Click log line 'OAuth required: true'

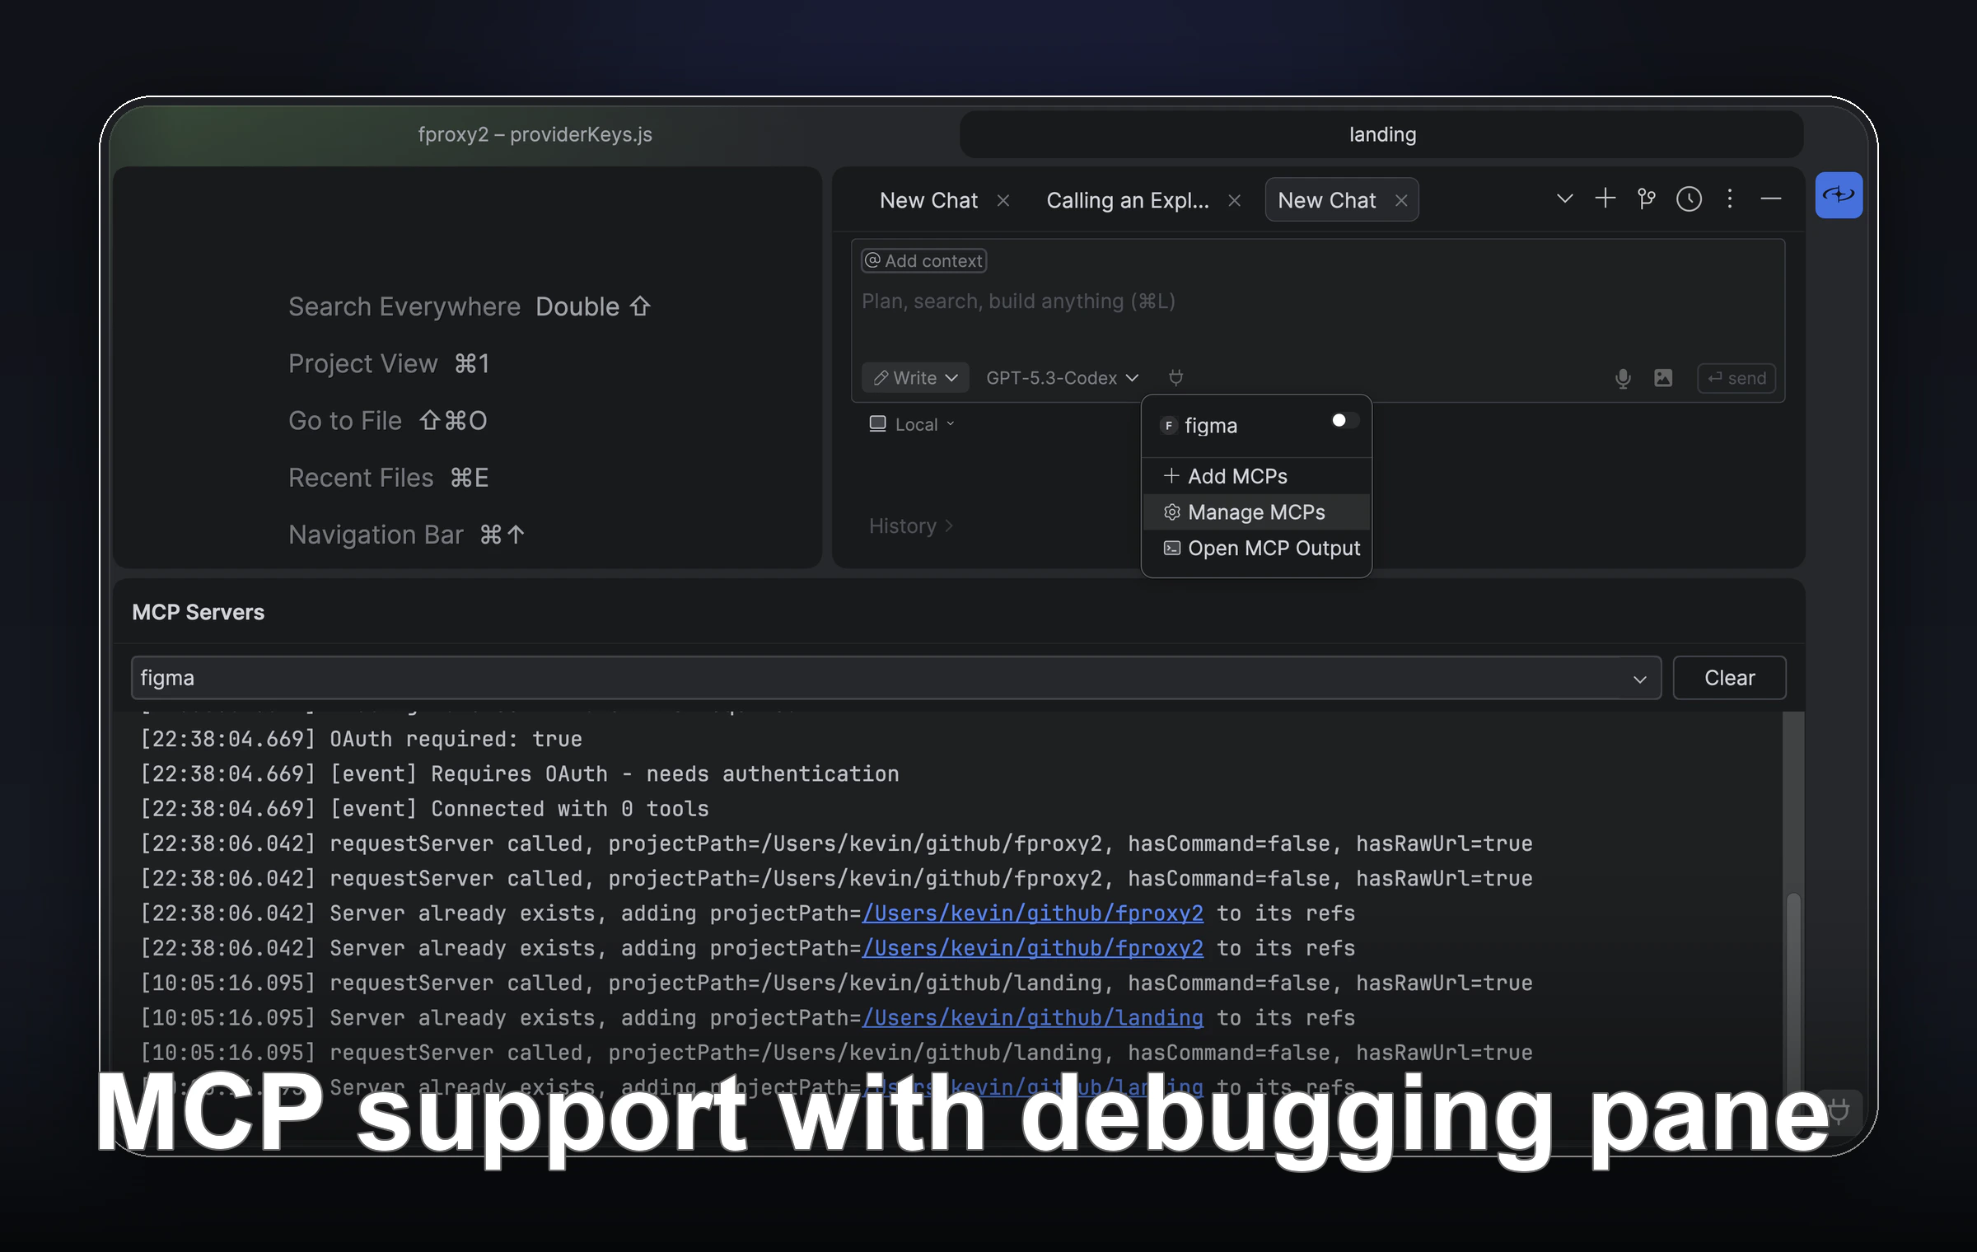(361, 739)
